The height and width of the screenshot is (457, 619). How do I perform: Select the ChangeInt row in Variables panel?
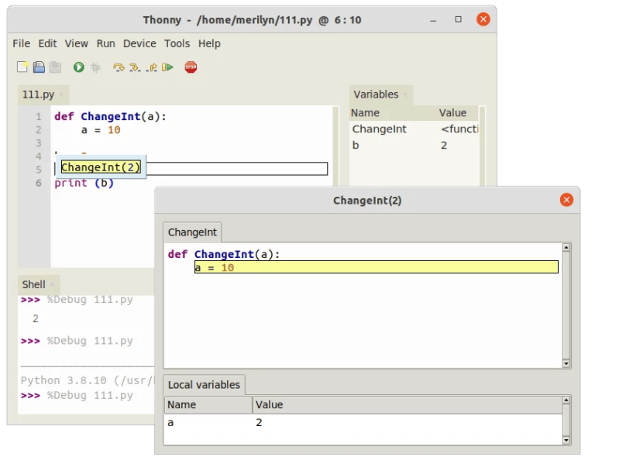pos(414,129)
